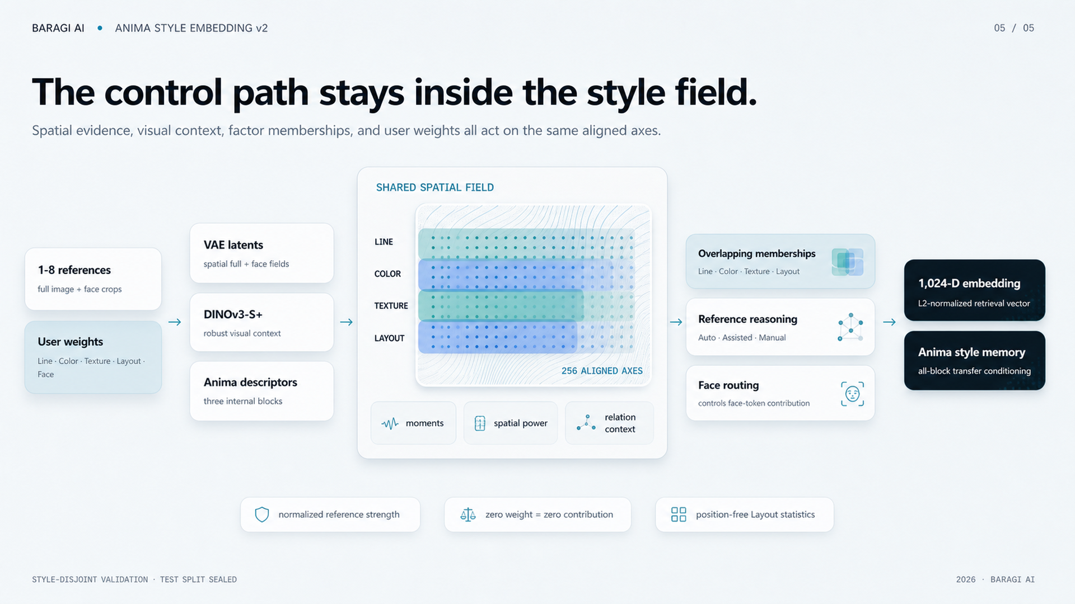1075x604 pixels.
Task: Click the LAYOUT axis label
Action: click(389, 338)
